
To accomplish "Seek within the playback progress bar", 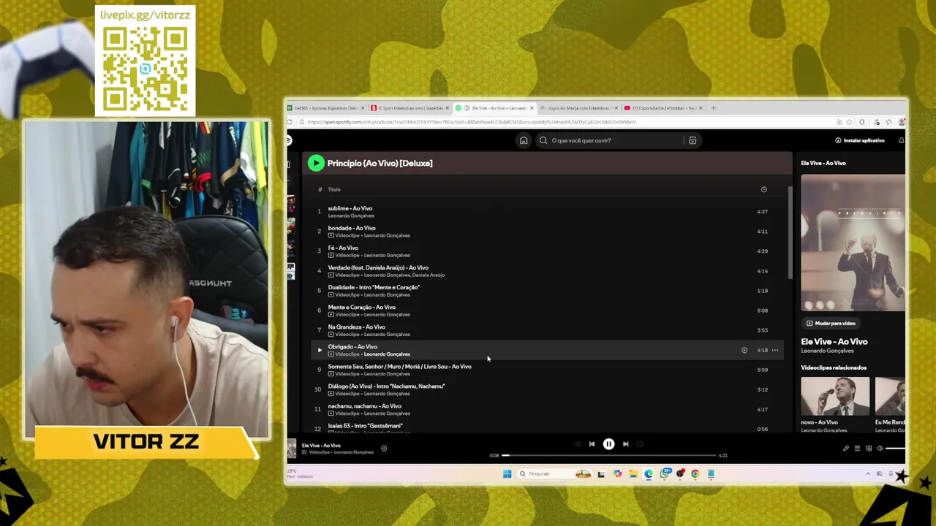I will (x=608, y=455).
